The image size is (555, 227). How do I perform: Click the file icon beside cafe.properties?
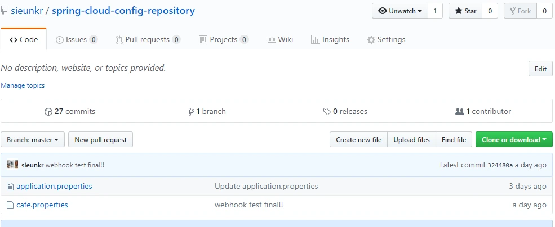[x=10, y=205]
